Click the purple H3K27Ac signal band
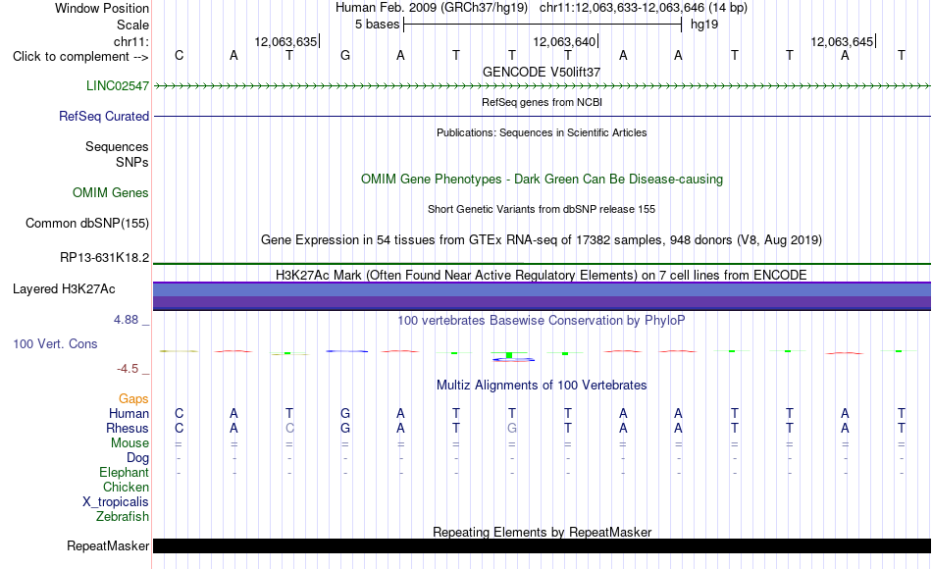The image size is (932, 569). [x=543, y=295]
